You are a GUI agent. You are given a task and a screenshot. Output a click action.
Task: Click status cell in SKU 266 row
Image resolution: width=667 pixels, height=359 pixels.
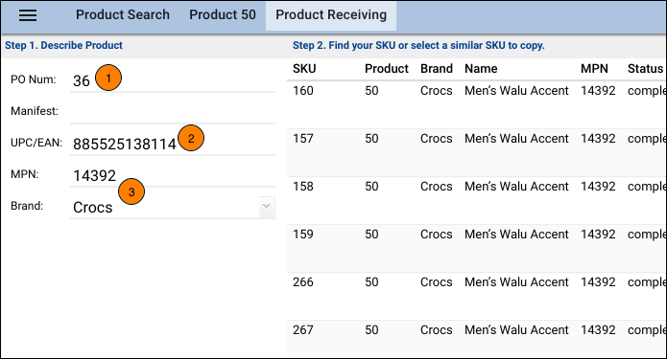click(x=647, y=282)
